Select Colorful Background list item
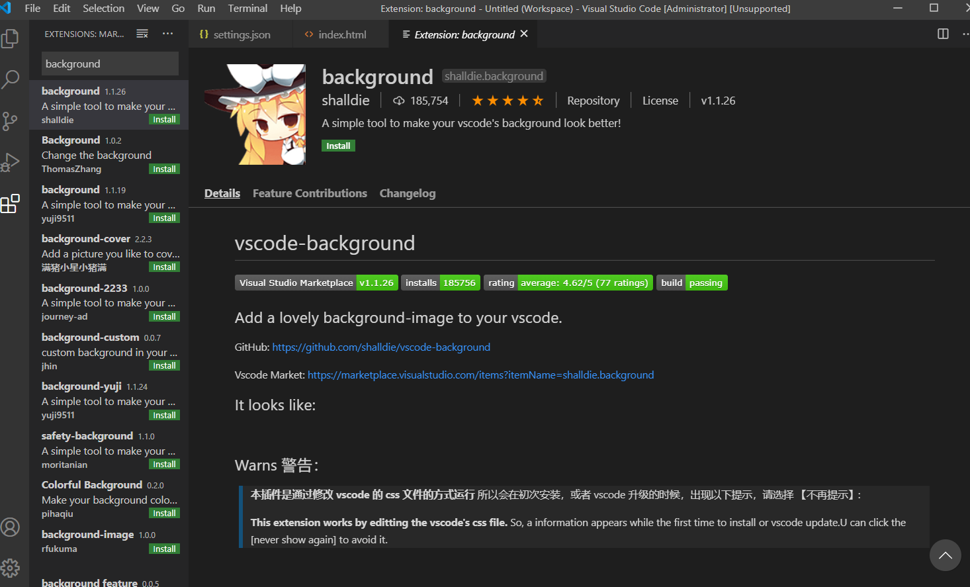This screenshot has width=970, height=587. coord(109,499)
